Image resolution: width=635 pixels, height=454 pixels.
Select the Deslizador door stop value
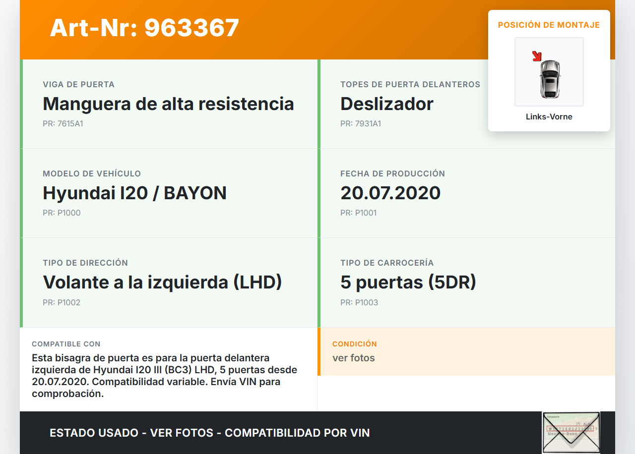pyautogui.click(x=386, y=104)
